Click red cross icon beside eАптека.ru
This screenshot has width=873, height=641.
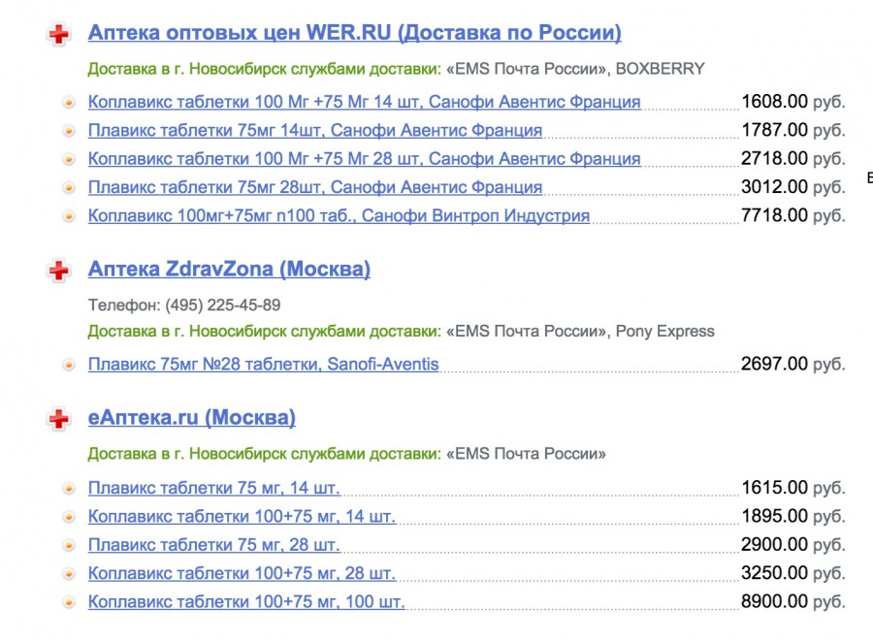tap(60, 419)
